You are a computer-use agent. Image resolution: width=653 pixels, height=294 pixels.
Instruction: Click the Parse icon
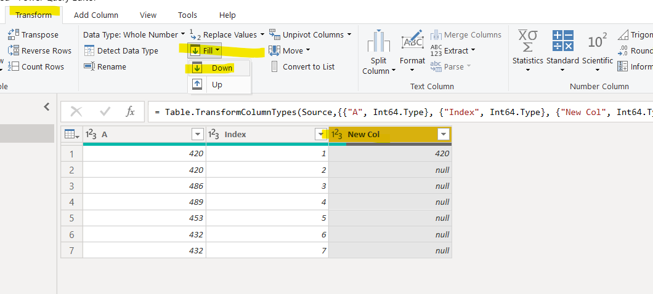[436, 66]
